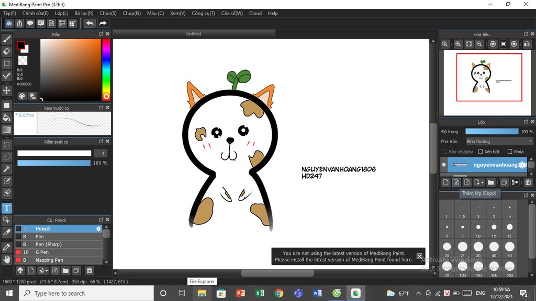Duplicate the selected layer

(x=504, y=182)
